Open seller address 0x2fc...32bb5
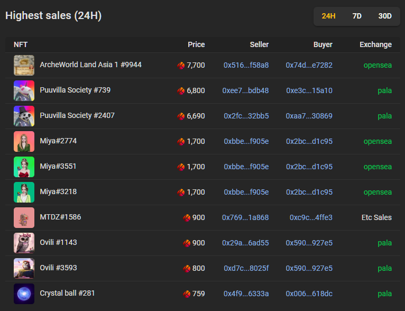This screenshot has height=311, width=405. tap(246, 116)
